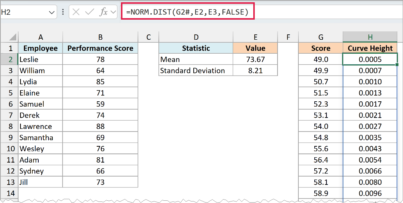Image resolution: width=403 pixels, height=203 pixels.
Task: Click the score cell 58.9
Action: pyautogui.click(x=320, y=193)
